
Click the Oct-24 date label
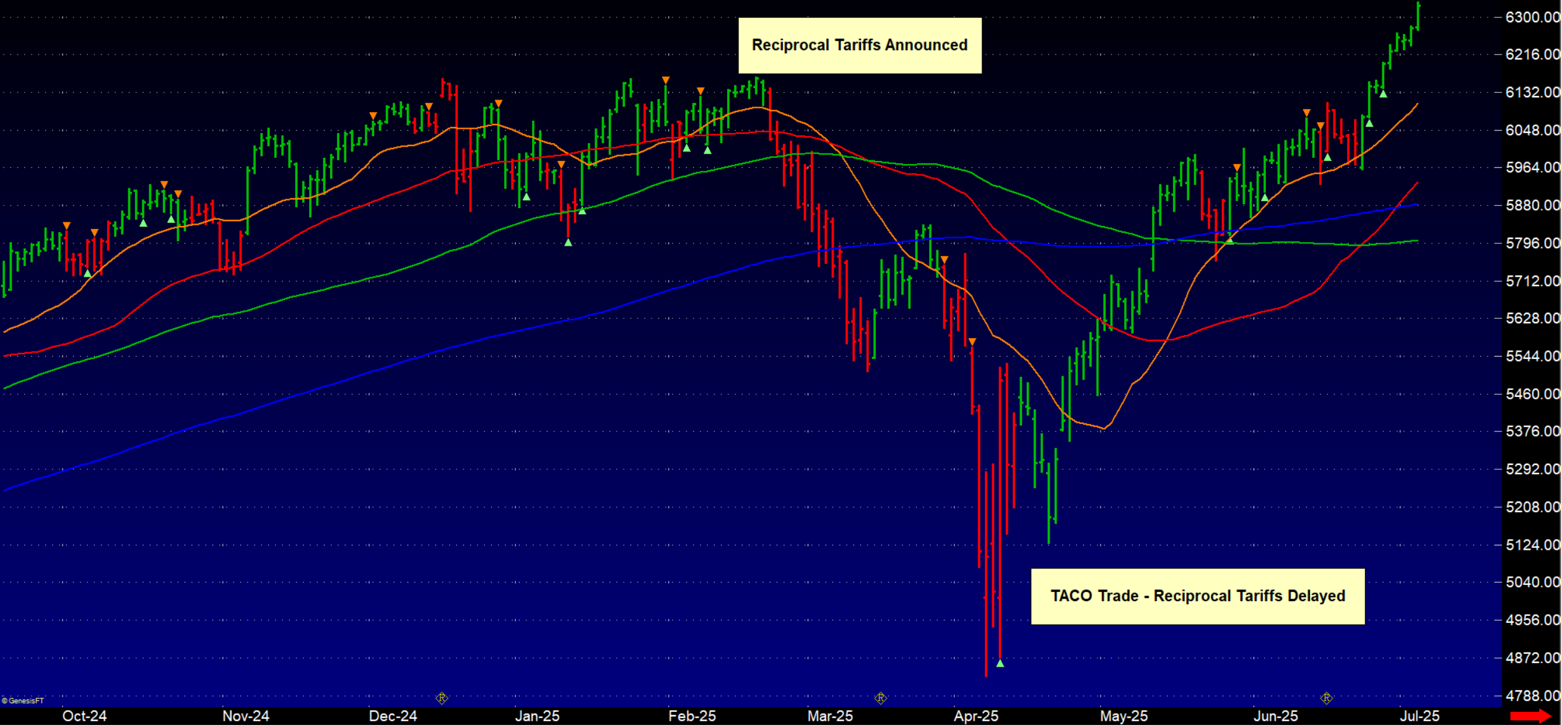84,716
